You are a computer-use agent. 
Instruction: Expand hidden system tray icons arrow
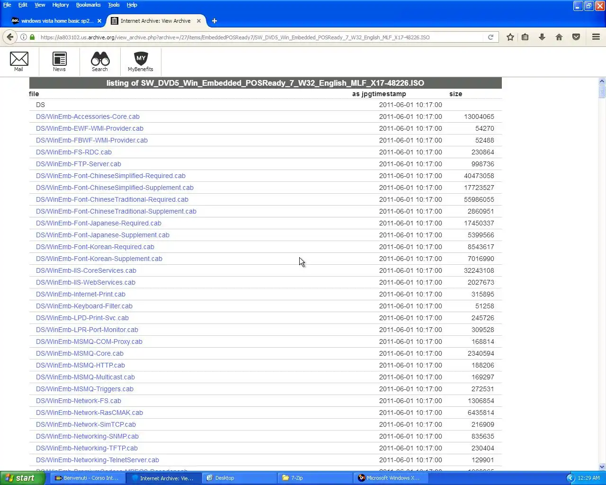570,478
